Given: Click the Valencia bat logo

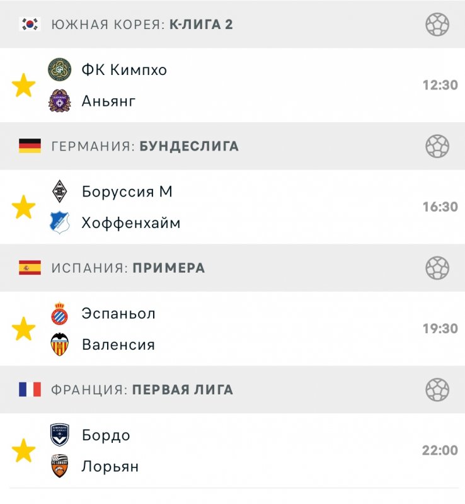Looking at the screenshot, I should click(60, 345).
